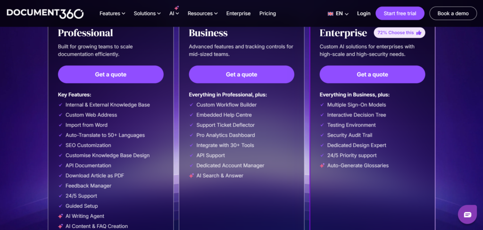Click sparkle icon beside AI Content & FAQ Creation
483x230 pixels.
pyautogui.click(x=60, y=226)
